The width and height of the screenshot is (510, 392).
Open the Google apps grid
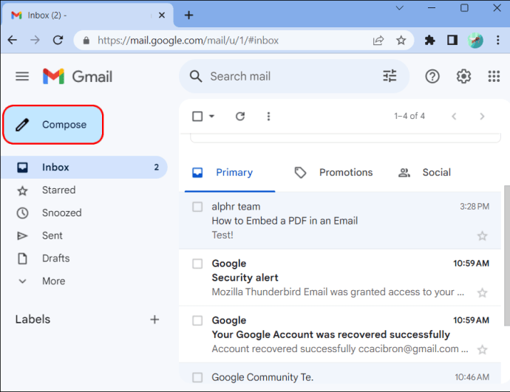click(x=494, y=76)
